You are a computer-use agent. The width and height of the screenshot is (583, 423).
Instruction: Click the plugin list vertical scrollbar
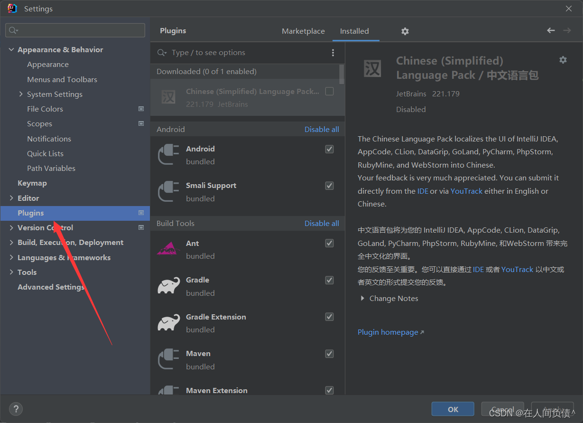342,75
